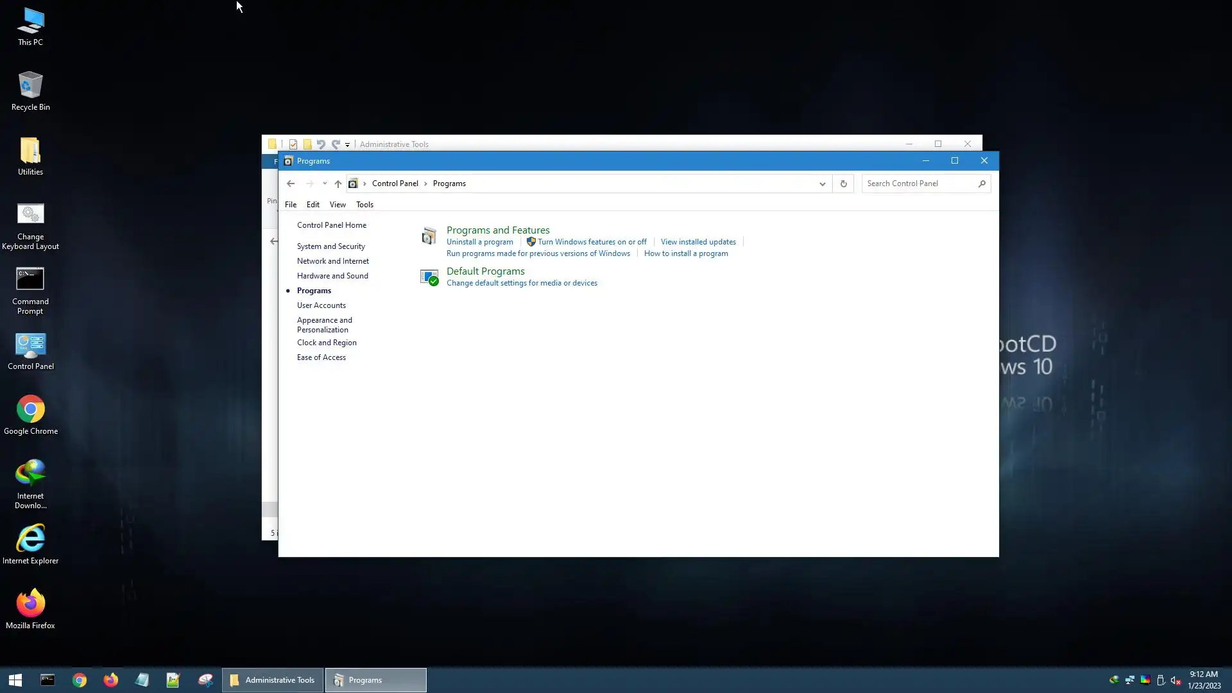Click the search magnifier icon
Viewport: 1232px width, 693px height.
point(982,184)
